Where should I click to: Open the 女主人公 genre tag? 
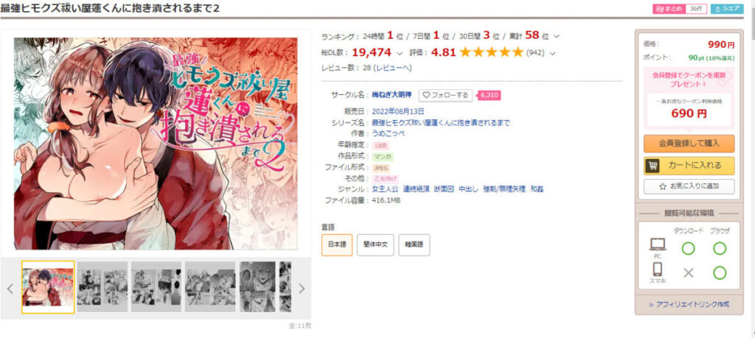pos(385,189)
